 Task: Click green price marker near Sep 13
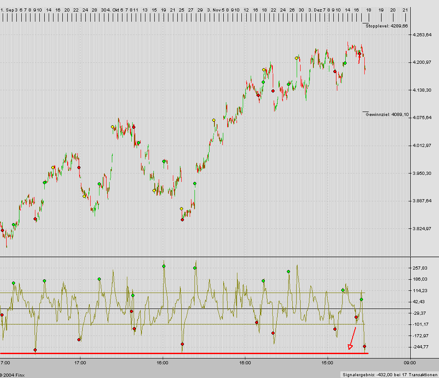click(44, 183)
